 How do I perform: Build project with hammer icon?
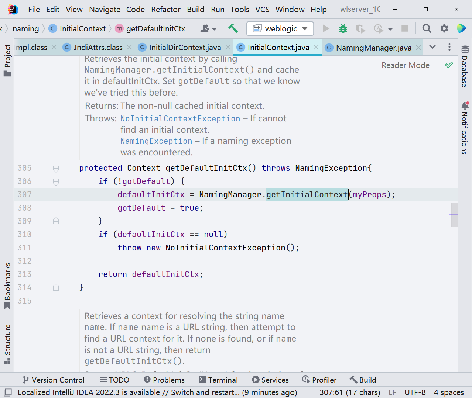(x=233, y=28)
